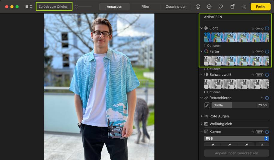The image size is (274, 160).
Task: Click the Rote Augen eye icon
Action: [x=206, y=116]
